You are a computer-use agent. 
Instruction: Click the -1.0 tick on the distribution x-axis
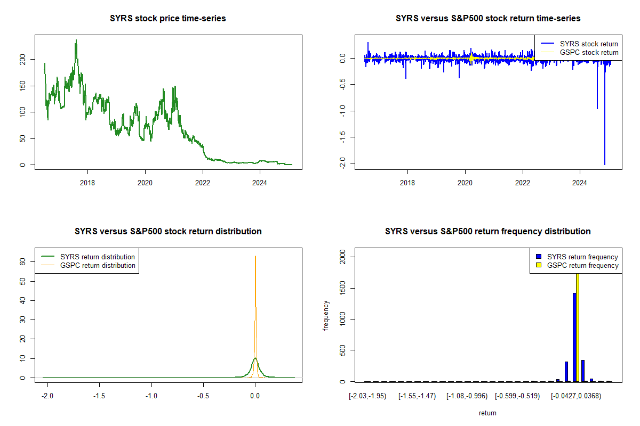tap(151, 397)
